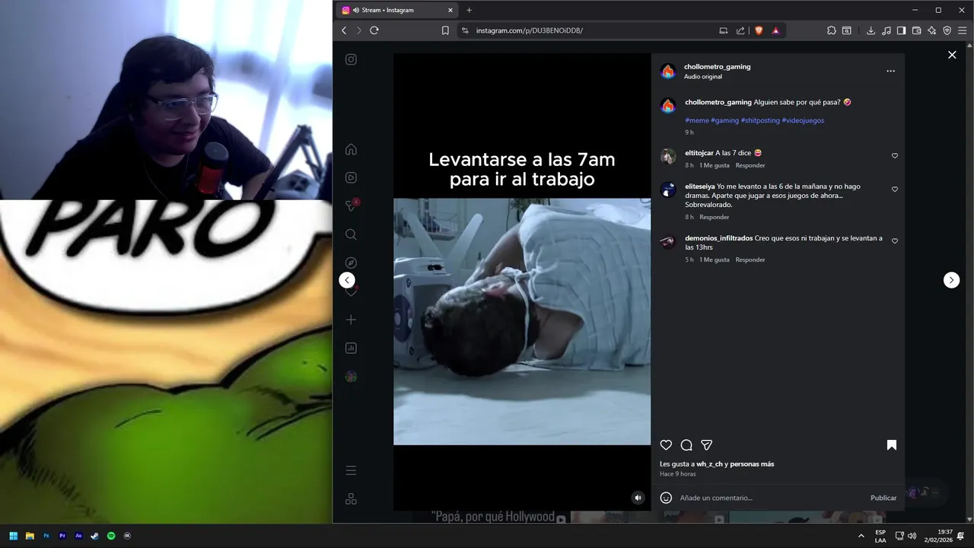
Task: Open Brave Wallet icon in toolbar
Action: click(916, 30)
